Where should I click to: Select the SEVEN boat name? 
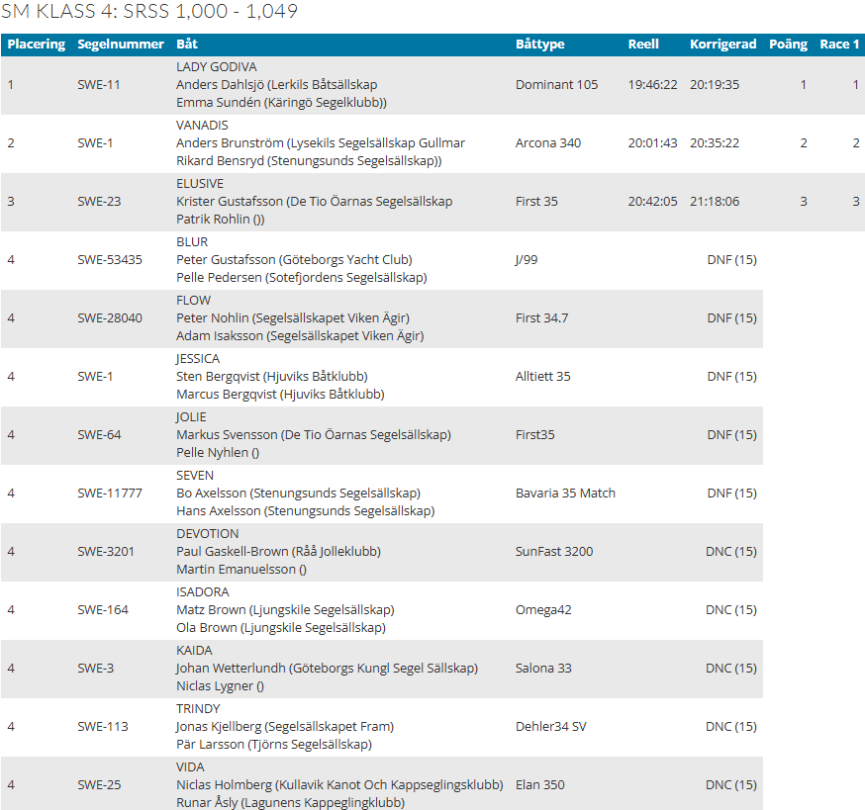click(x=195, y=476)
